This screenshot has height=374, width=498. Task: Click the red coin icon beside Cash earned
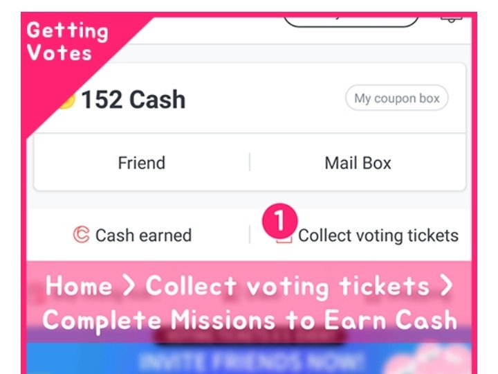tap(81, 235)
